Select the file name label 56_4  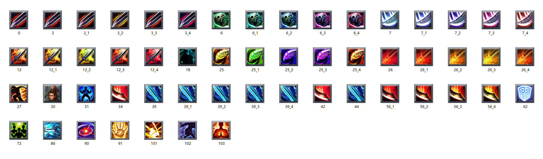click(492, 107)
